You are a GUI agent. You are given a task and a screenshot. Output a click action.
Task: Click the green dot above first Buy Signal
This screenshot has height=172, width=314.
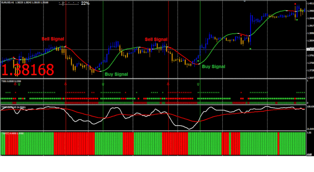pos(99,69)
